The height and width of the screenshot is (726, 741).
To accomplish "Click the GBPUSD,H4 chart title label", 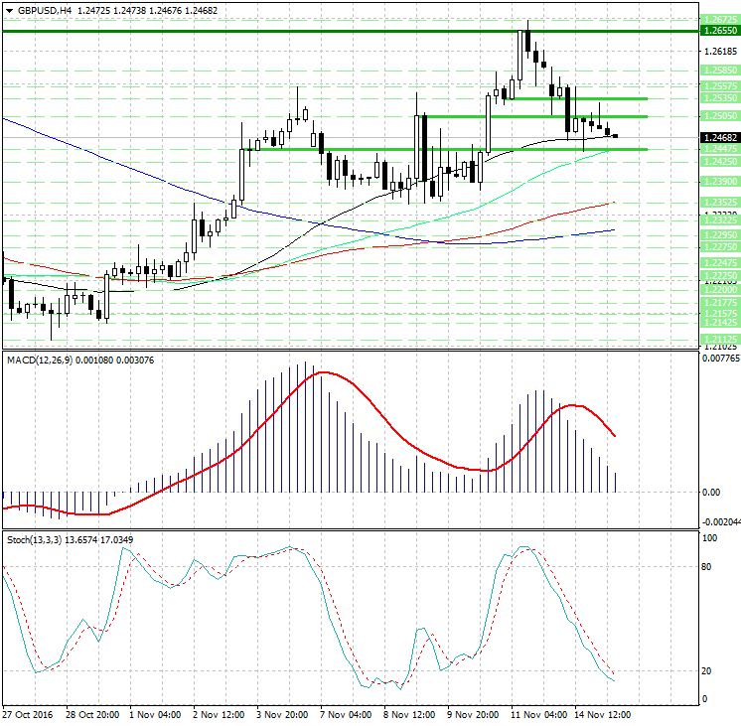I will 44,10.
